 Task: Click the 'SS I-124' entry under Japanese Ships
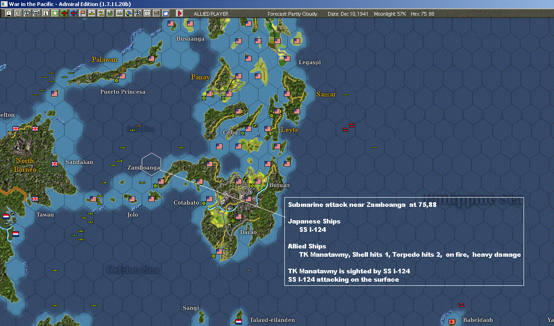[313, 229]
